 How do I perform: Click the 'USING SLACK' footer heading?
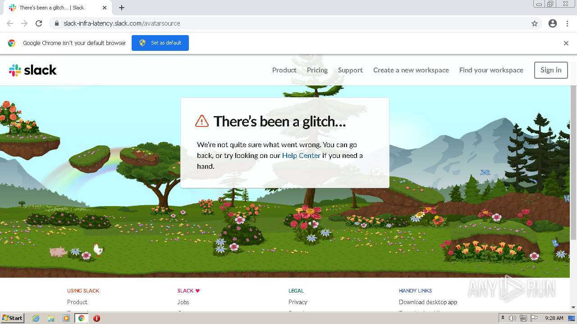[83, 291]
